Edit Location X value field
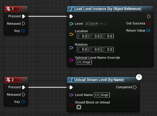Screen dimensions: 157x116 tap(82, 36)
